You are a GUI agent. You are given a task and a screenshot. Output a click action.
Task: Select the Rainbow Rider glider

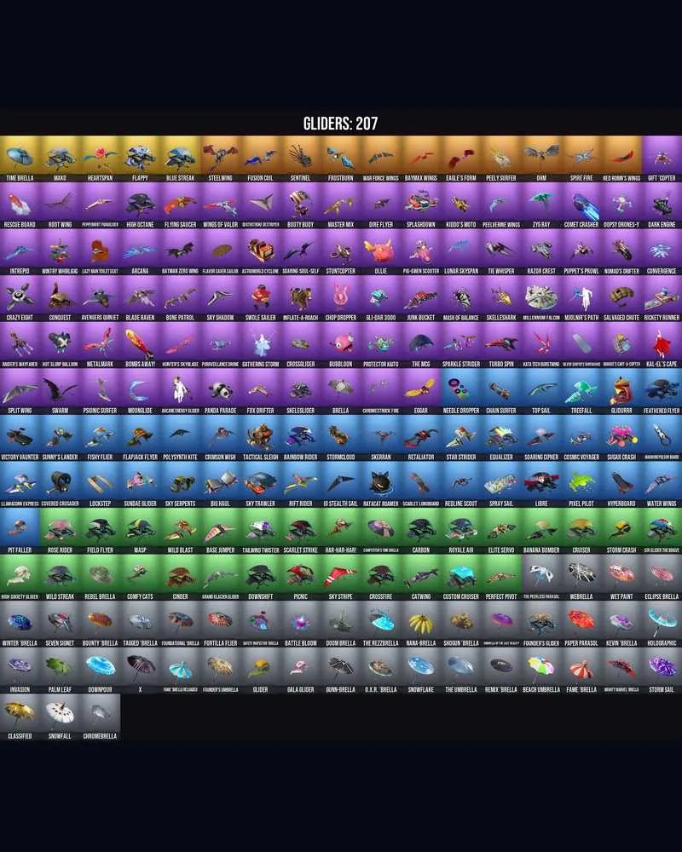pos(301,438)
